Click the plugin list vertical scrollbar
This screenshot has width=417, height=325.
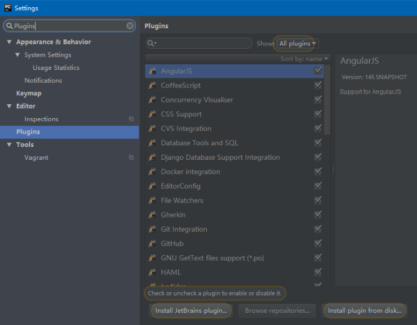[x=327, y=99]
